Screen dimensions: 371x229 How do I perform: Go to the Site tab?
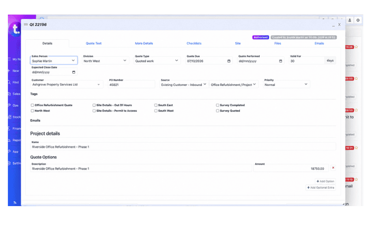(x=238, y=44)
